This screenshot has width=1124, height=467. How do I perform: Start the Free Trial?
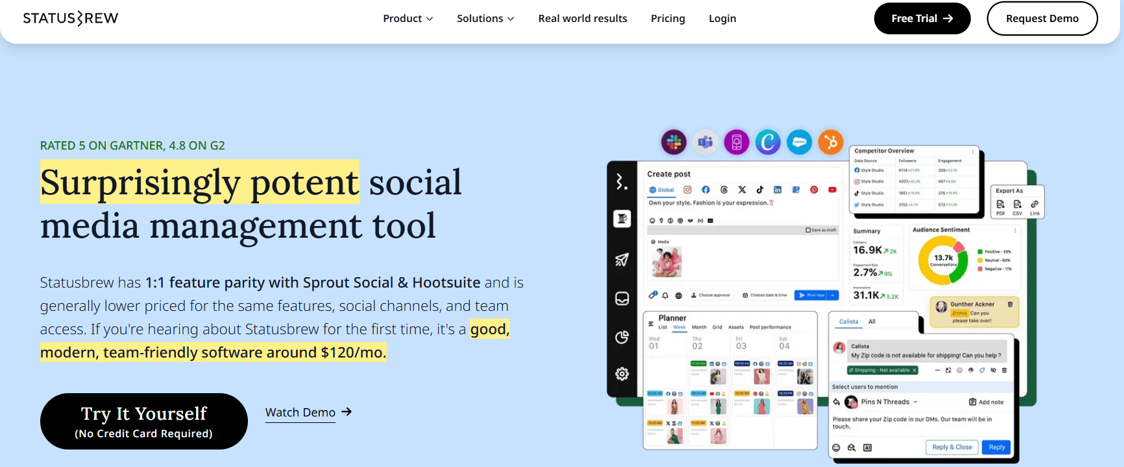[x=922, y=18]
